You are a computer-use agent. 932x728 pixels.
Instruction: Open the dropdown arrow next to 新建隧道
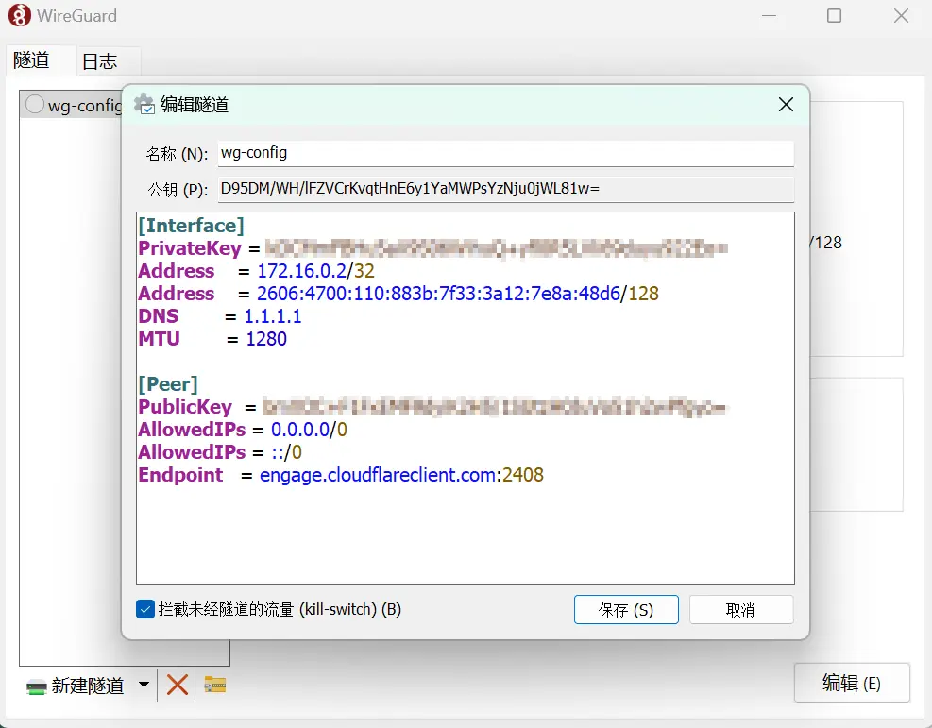pos(144,684)
